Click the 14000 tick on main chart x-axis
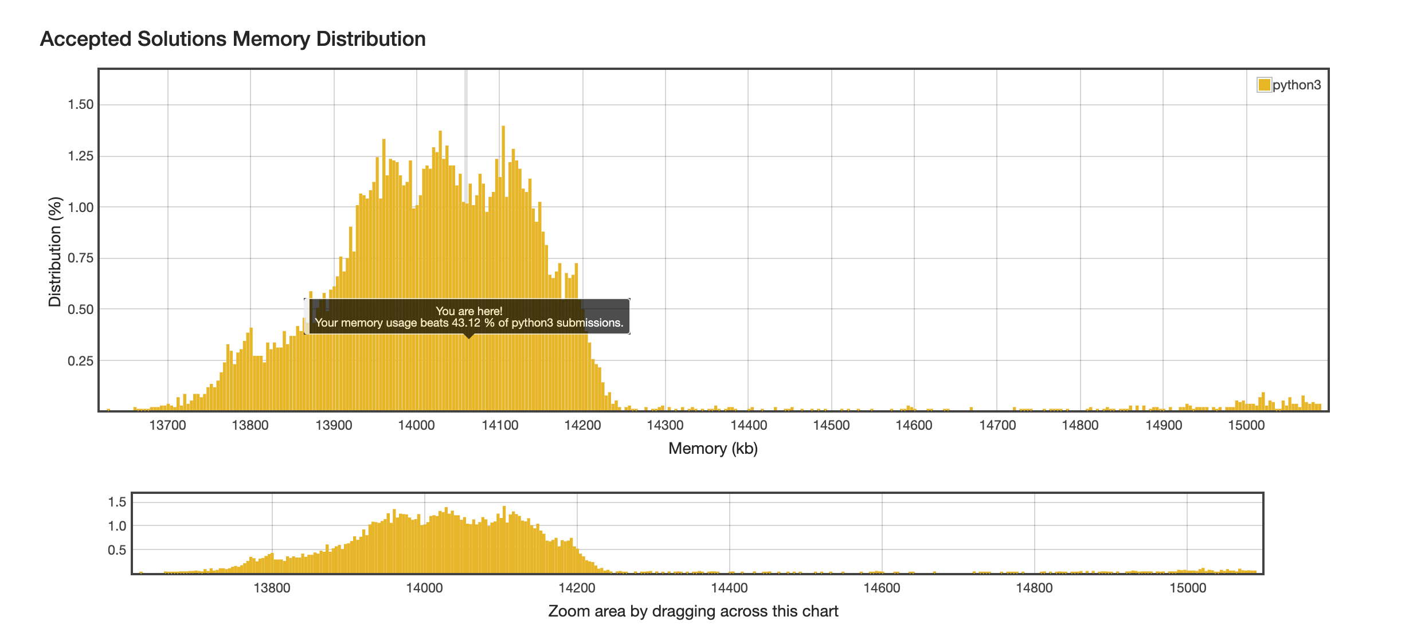This screenshot has width=1409, height=636. tap(417, 425)
